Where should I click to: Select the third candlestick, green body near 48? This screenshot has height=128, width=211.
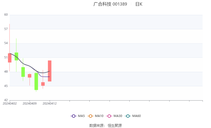(x=23, y=72)
